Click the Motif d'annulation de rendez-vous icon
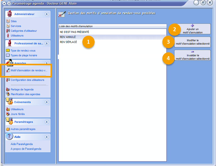 tap(8, 70)
